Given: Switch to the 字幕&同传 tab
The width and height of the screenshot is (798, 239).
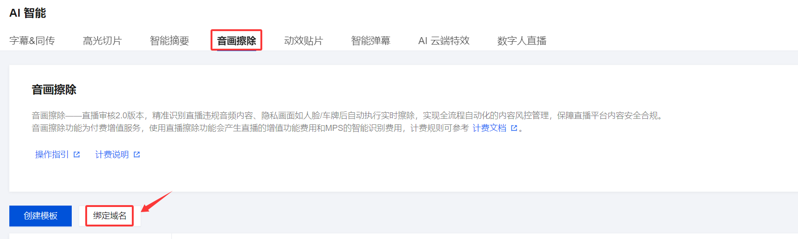Looking at the screenshot, I should [x=32, y=41].
